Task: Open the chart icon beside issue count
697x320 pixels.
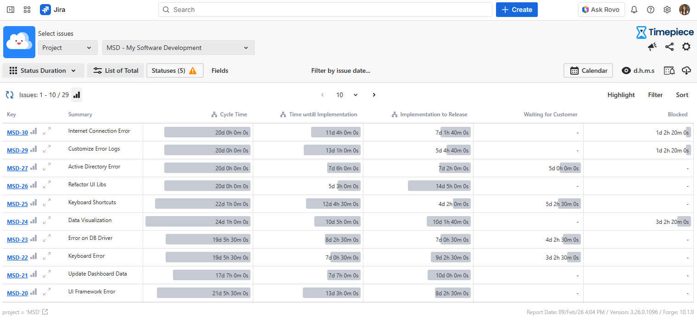Action: pyautogui.click(x=77, y=95)
